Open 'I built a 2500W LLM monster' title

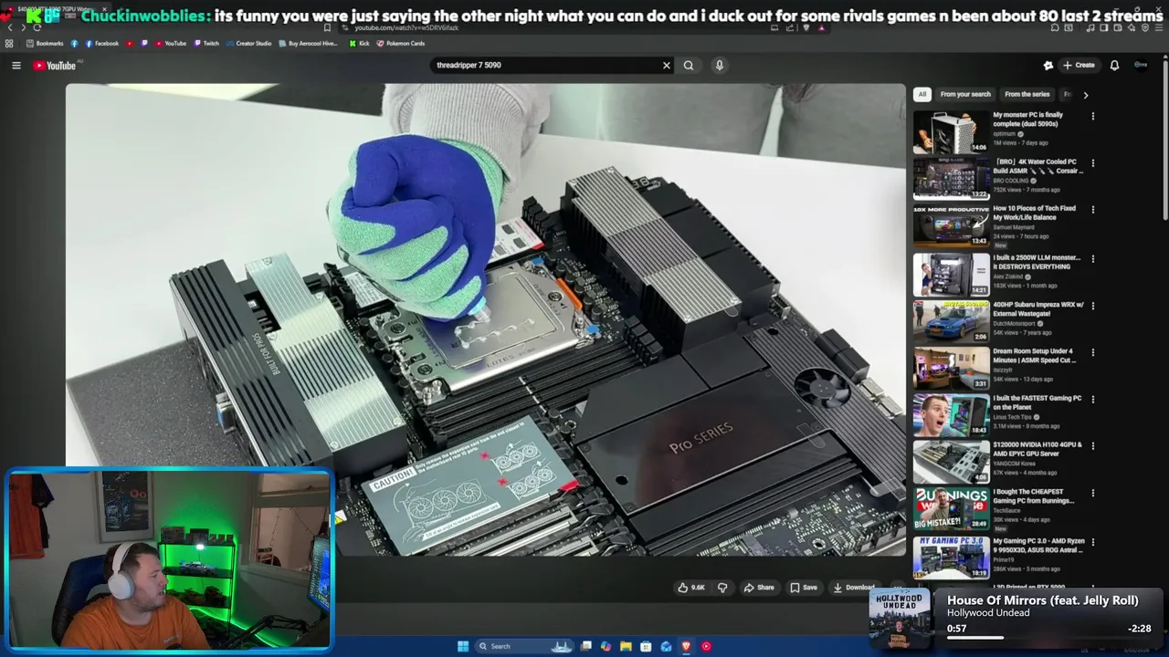tap(1037, 262)
